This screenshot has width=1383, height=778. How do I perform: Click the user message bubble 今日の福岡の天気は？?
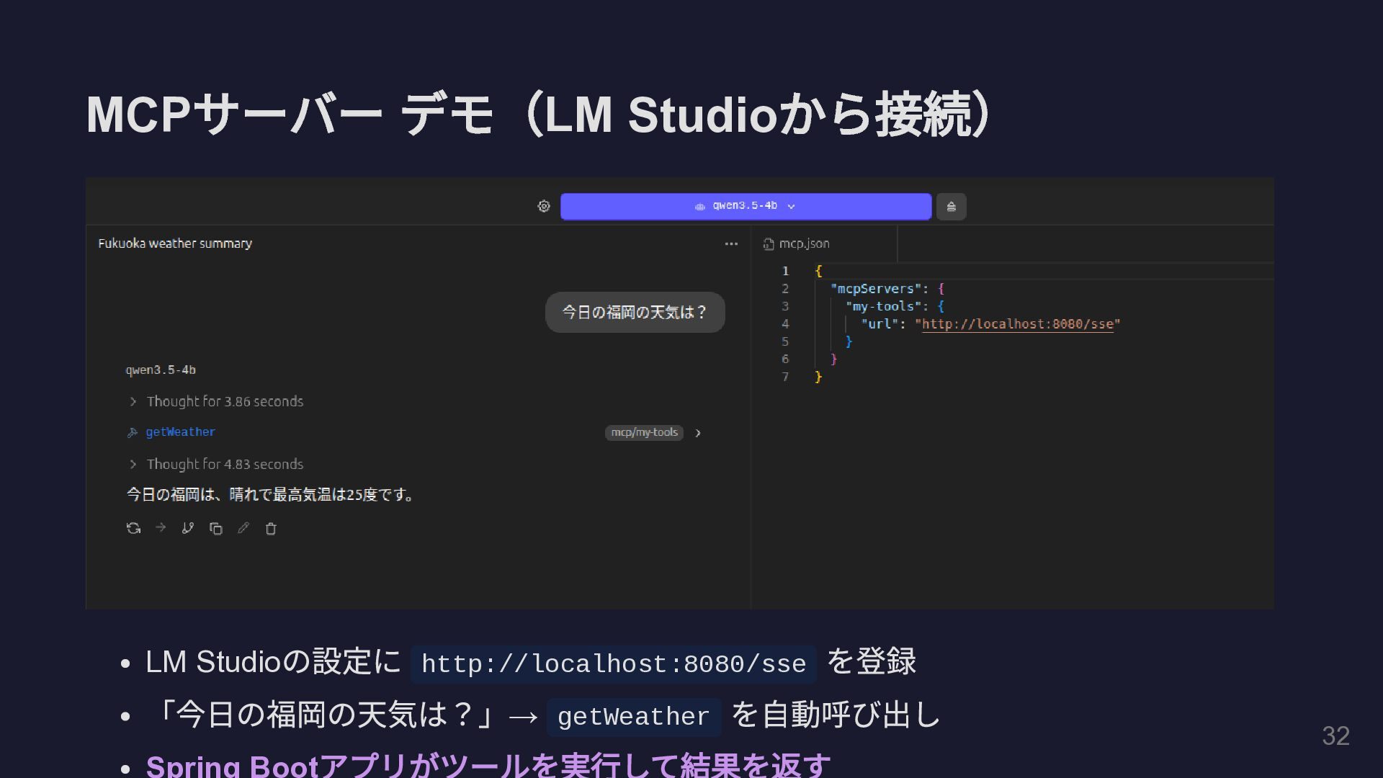coord(635,312)
